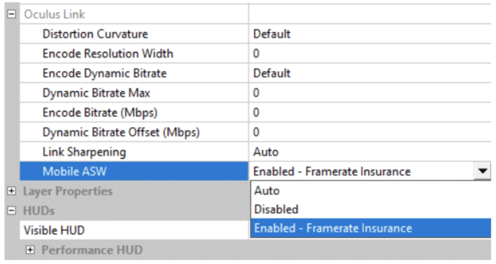Select the Link Sharpening property label
The image size is (496, 264).
point(84,152)
